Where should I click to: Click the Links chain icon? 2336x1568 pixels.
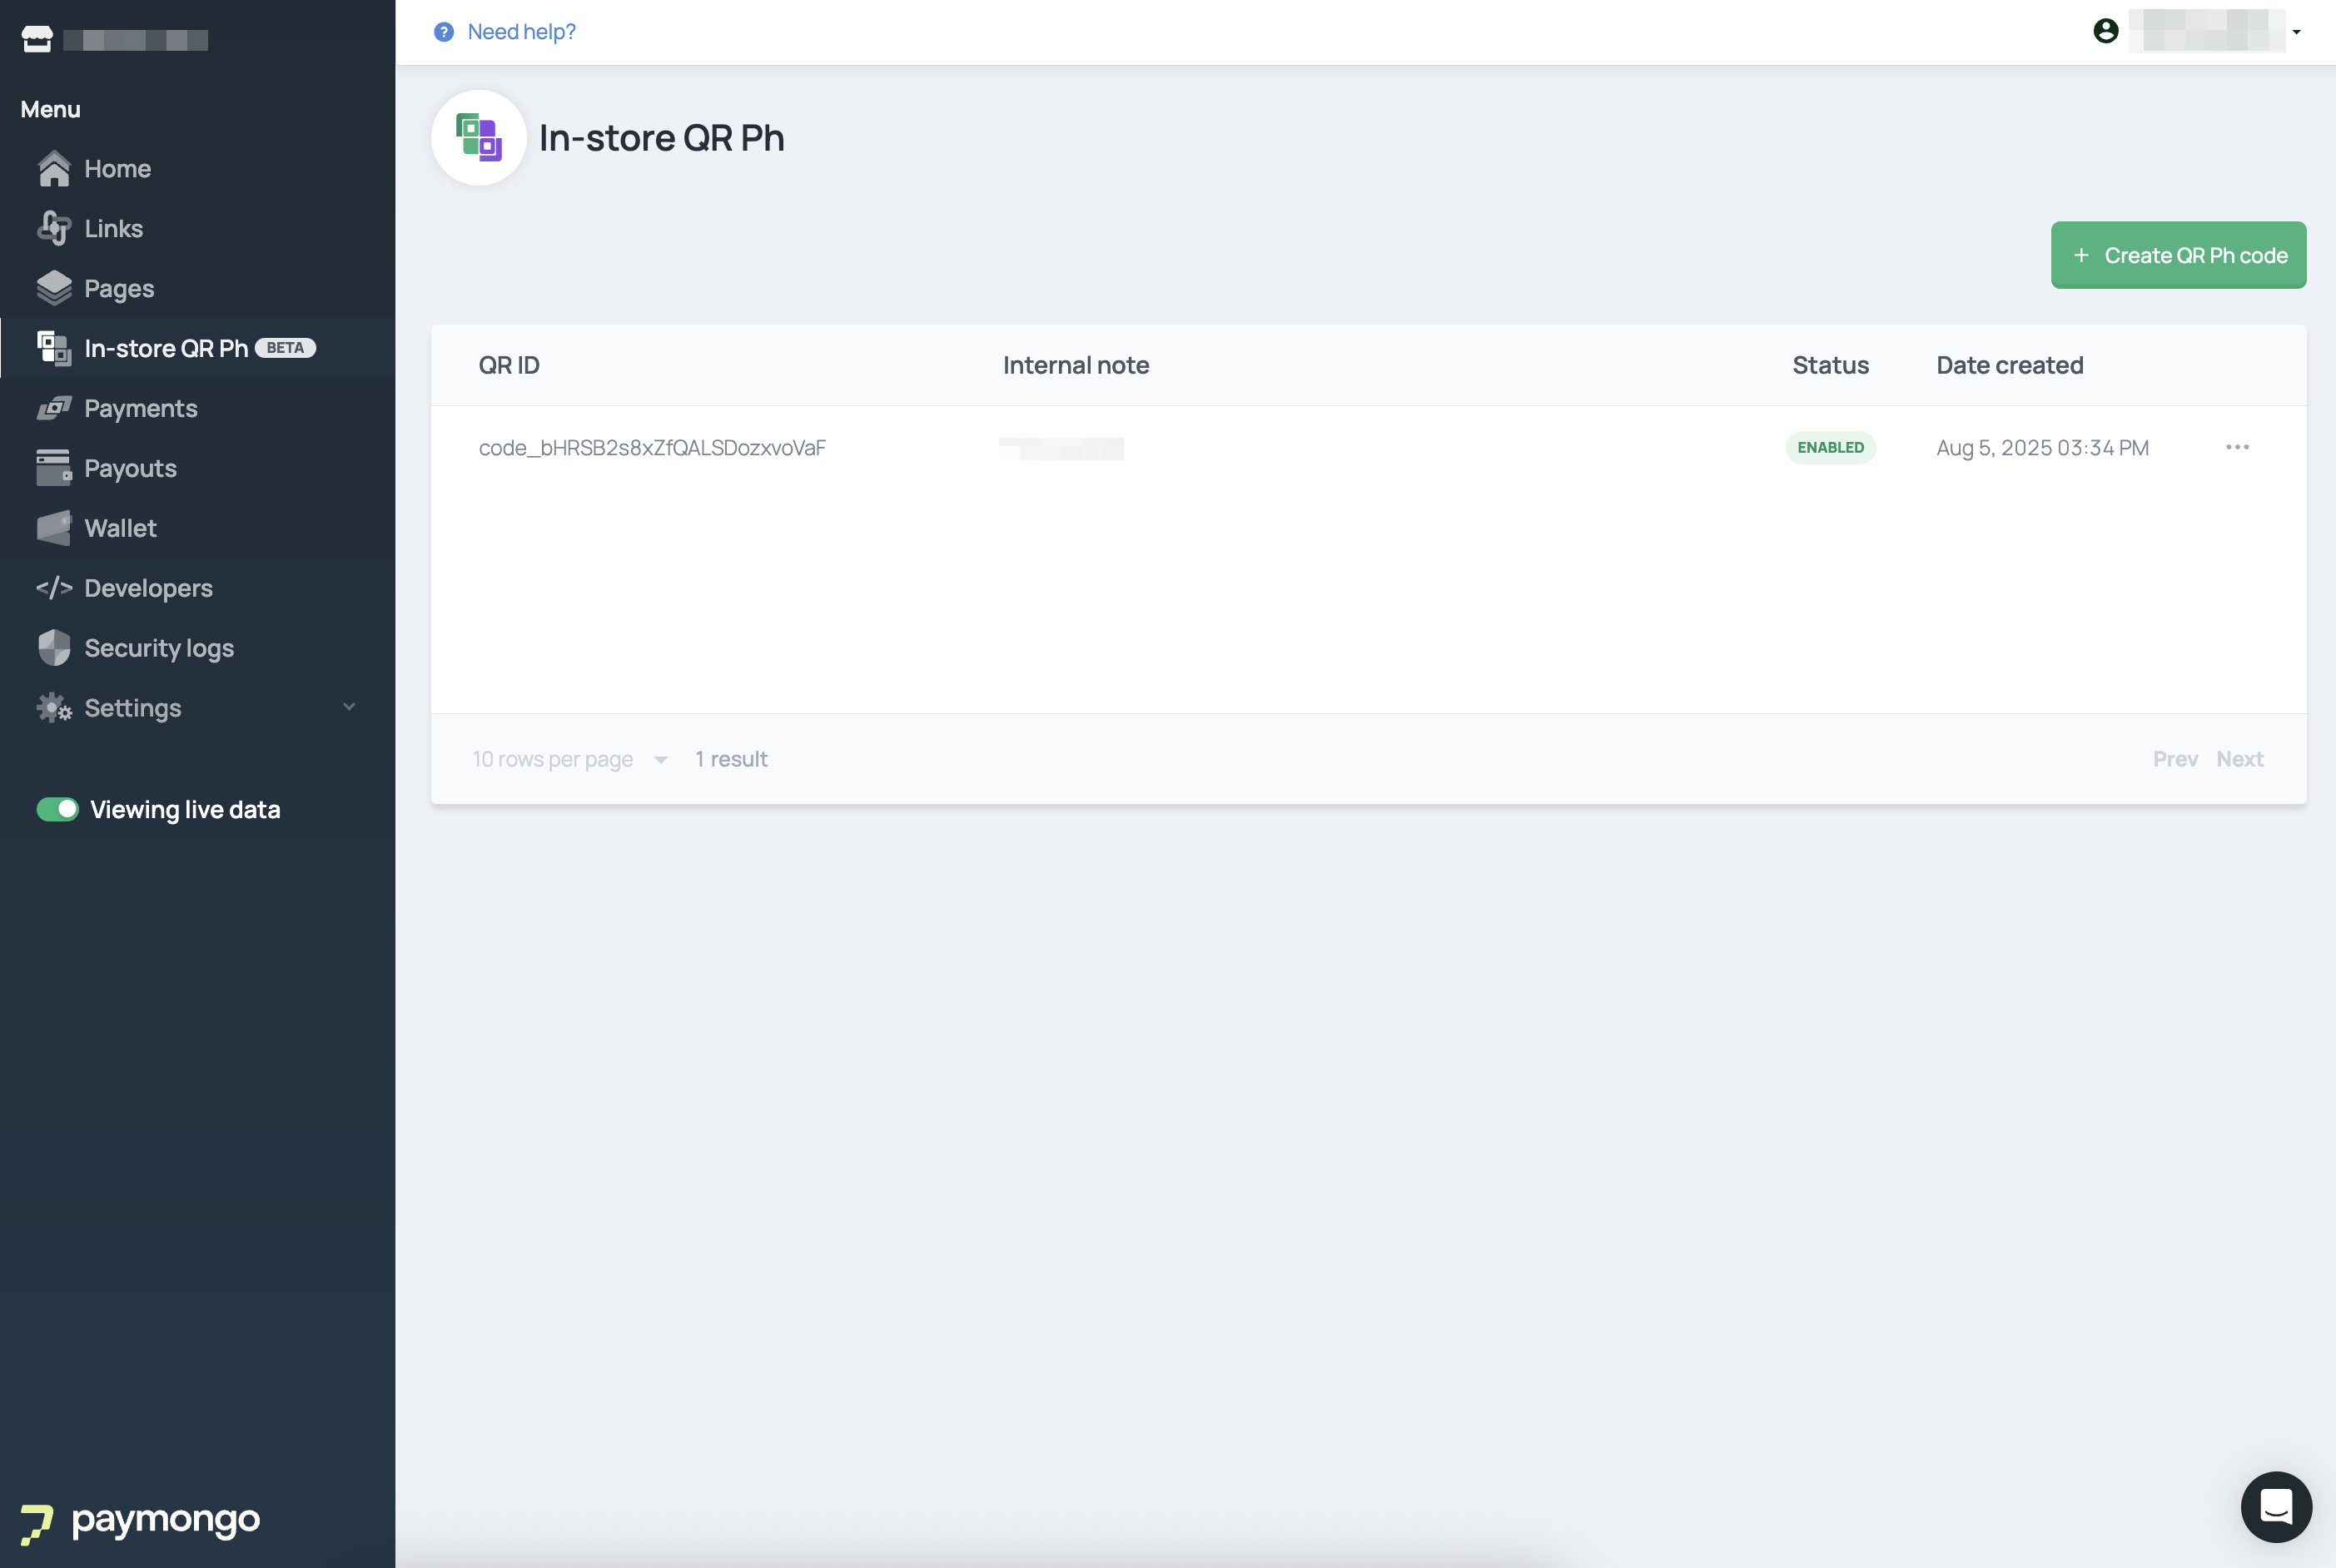pyautogui.click(x=54, y=229)
